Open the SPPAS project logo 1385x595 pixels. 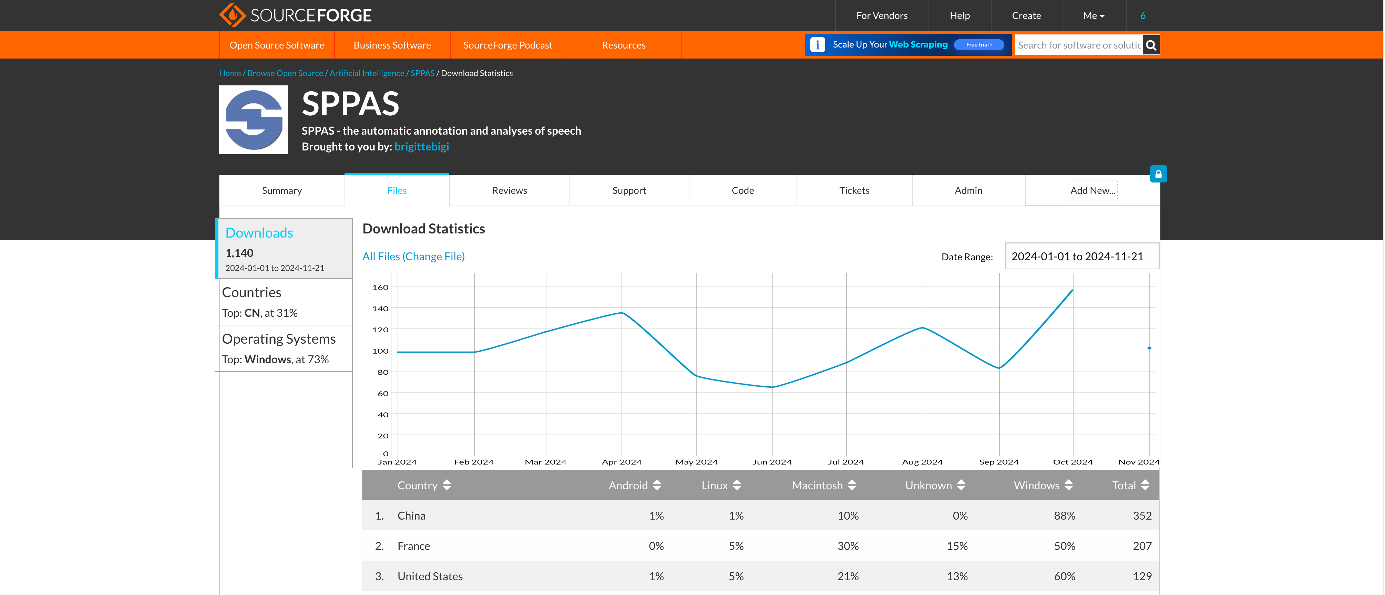click(254, 120)
